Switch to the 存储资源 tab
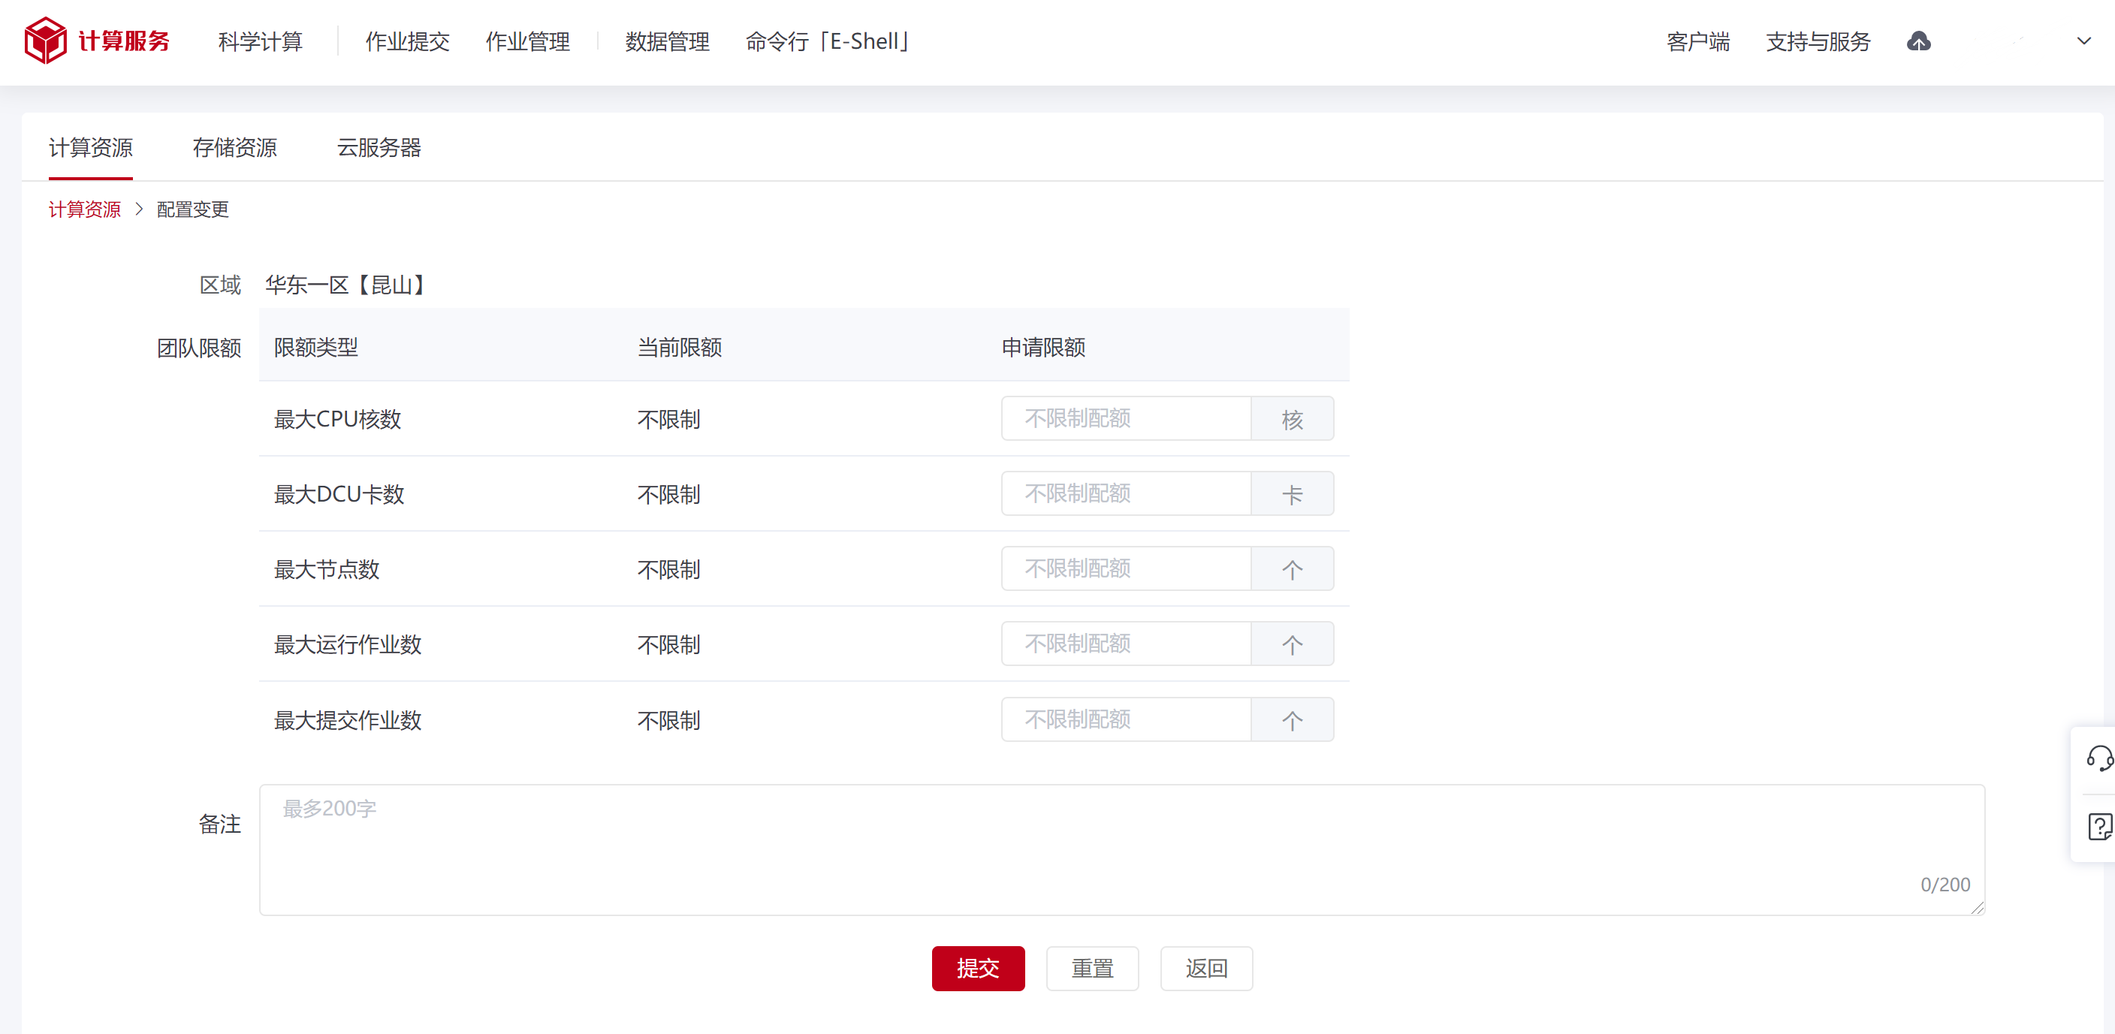2115x1034 pixels. 235,148
